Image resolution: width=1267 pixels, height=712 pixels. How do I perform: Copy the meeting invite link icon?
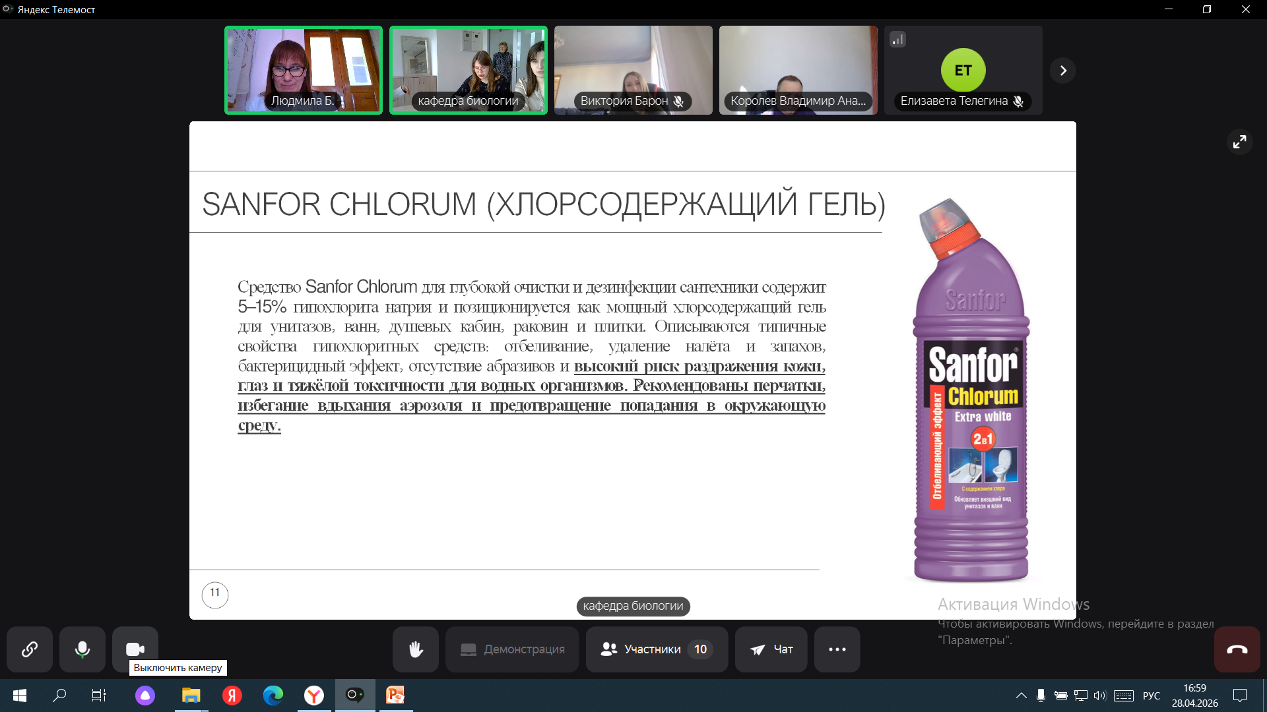[30, 649]
